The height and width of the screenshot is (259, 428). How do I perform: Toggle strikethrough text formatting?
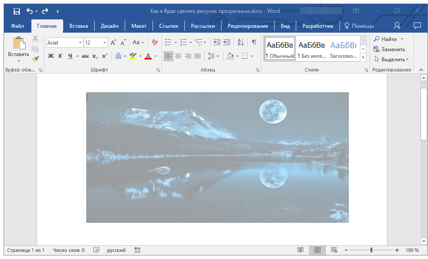tap(85, 56)
